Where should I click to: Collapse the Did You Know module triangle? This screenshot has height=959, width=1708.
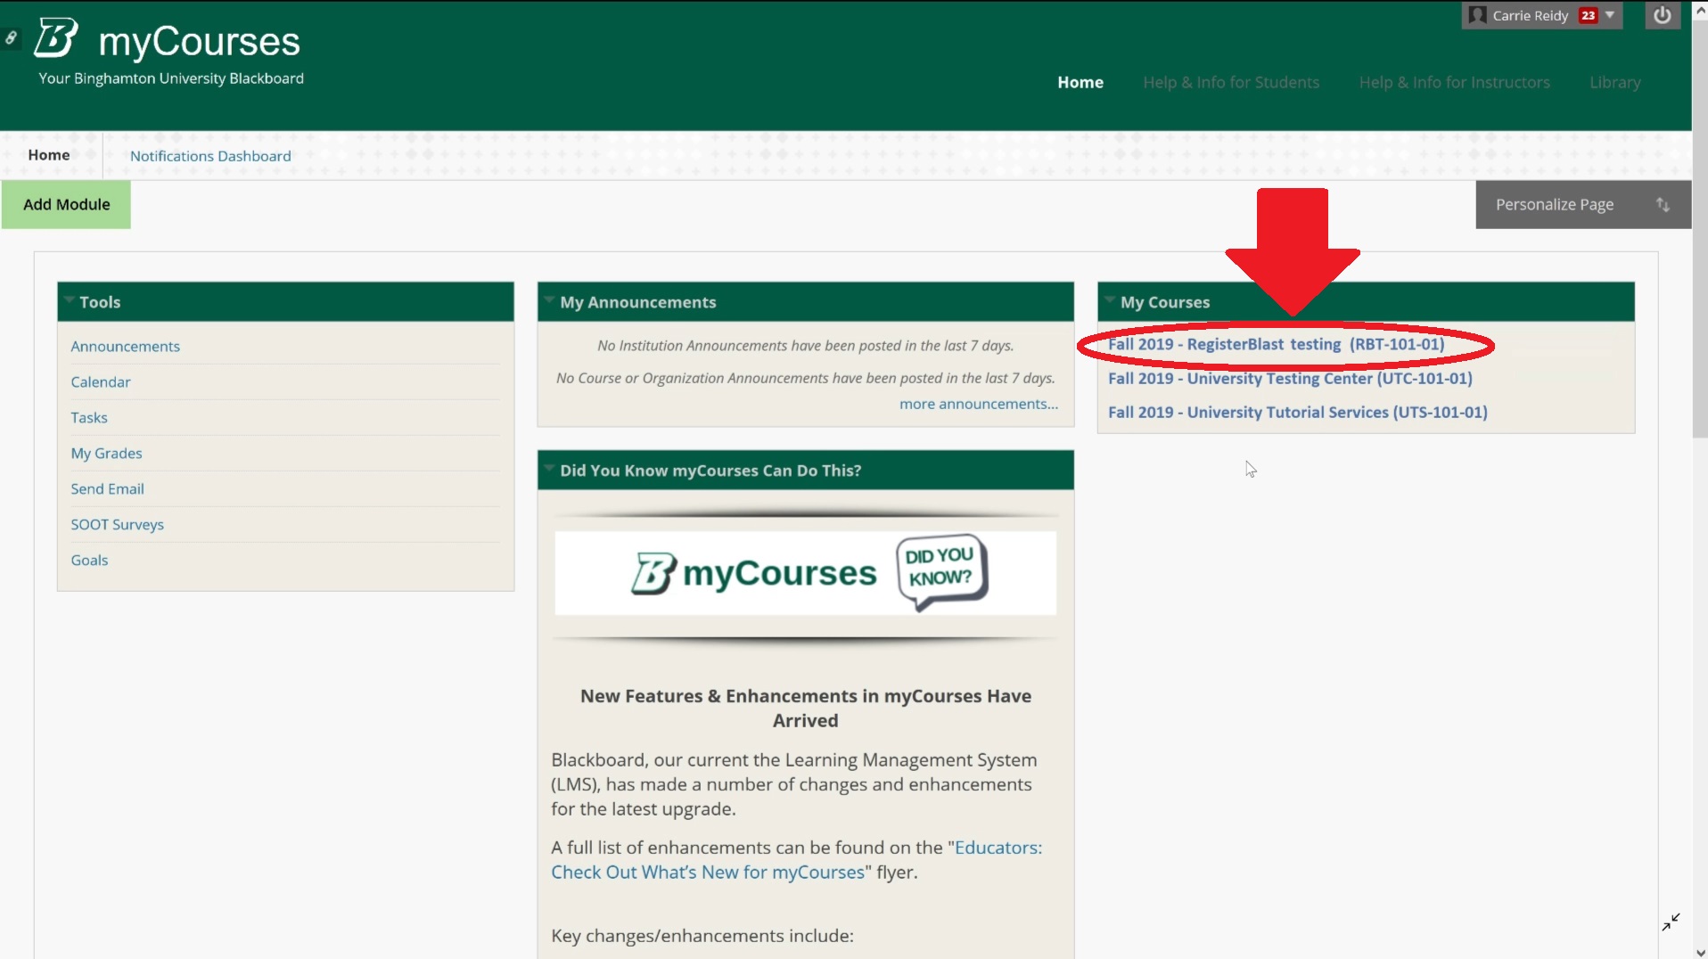[549, 469]
